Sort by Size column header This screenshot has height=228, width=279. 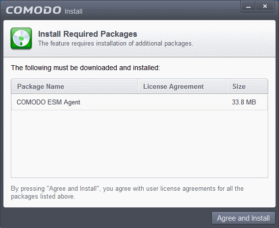tap(247, 86)
